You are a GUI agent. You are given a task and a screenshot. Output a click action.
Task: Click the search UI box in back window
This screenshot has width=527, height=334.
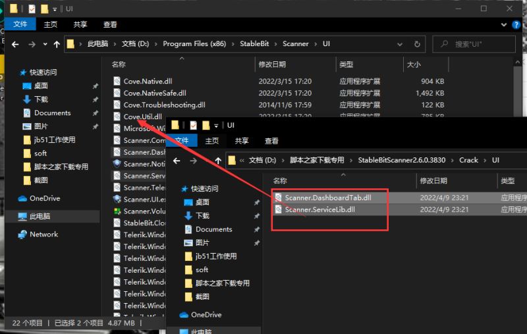(474, 44)
